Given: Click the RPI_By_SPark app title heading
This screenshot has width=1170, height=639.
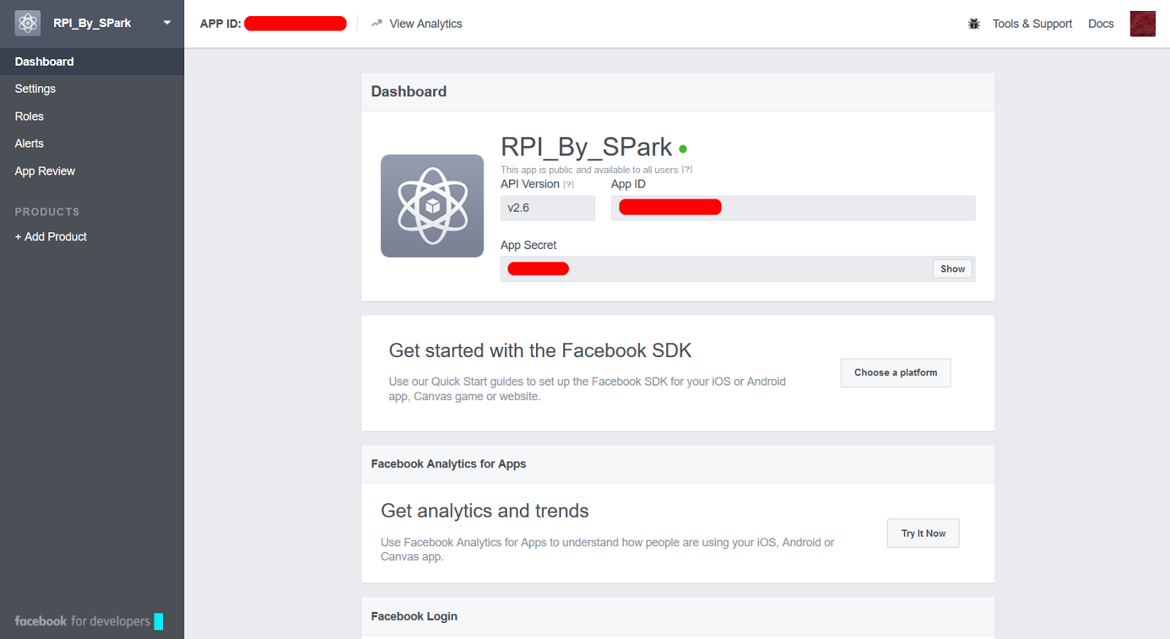Looking at the screenshot, I should tap(586, 147).
